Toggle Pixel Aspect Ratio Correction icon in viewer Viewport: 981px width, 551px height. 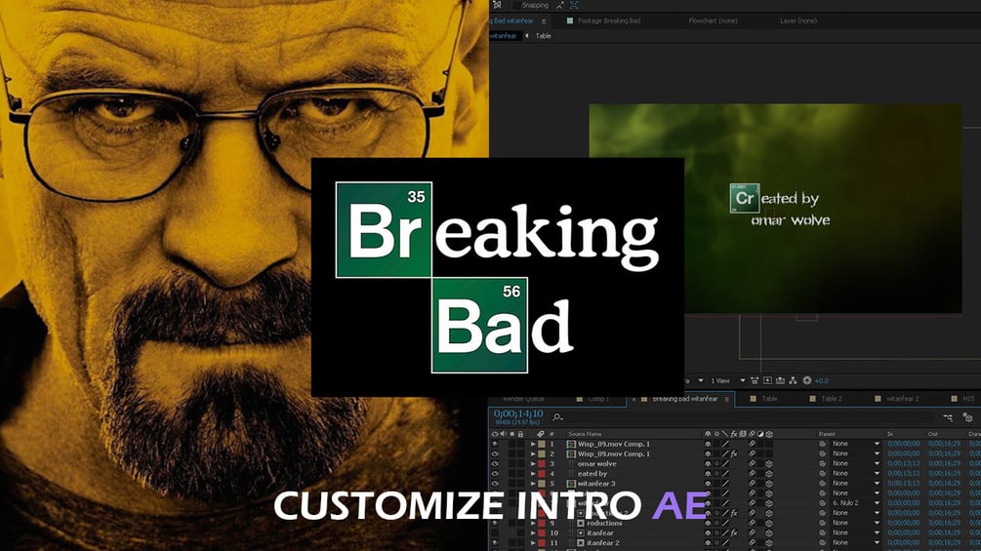(x=755, y=380)
